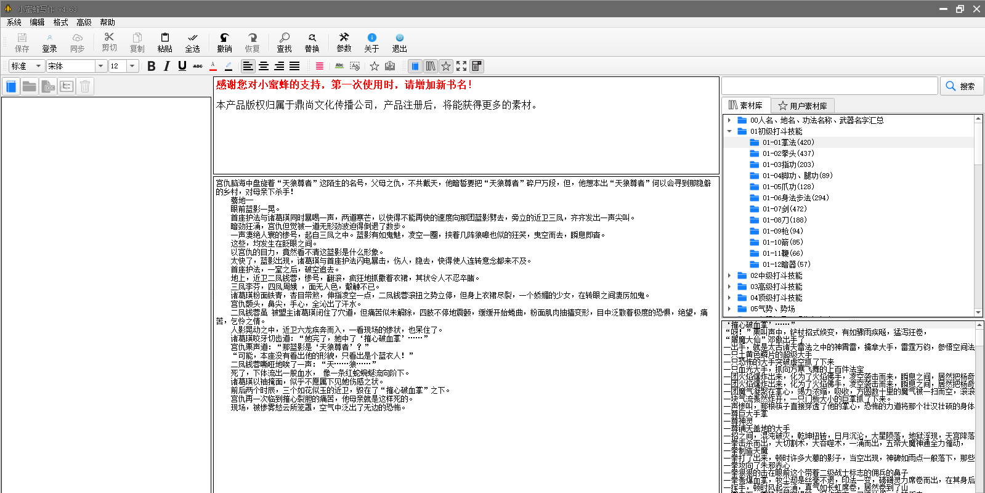Open the font size 12 dropdown
This screenshot has width=985, height=493.
pyautogui.click(x=132, y=66)
